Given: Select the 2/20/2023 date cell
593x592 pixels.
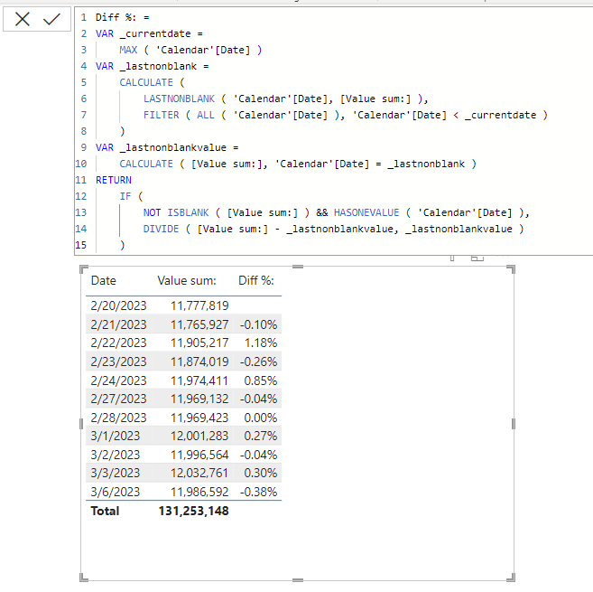Looking at the screenshot, I should click(x=118, y=305).
